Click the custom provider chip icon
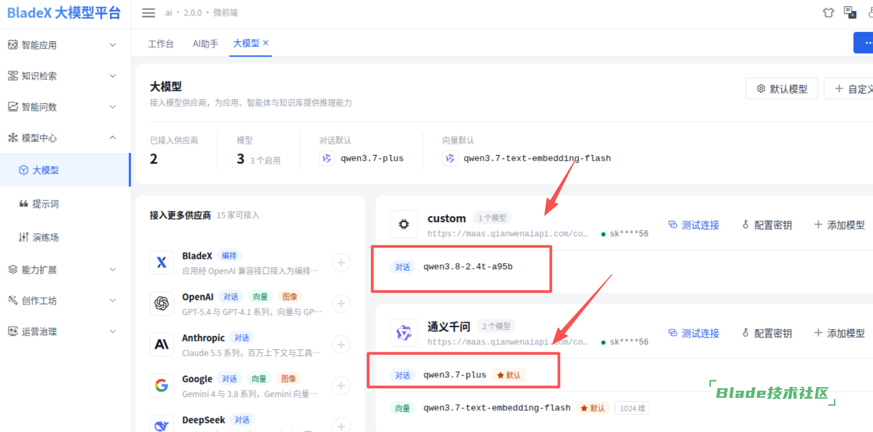 [x=404, y=224]
